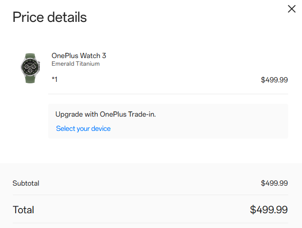Image resolution: width=302 pixels, height=228 pixels.
Task: Click the OnePlus Watch 3 product name
Action: click(x=79, y=56)
